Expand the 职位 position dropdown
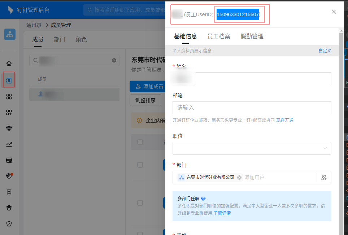Image resolution: width=348 pixels, height=235 pixels. [x=252, y=148]
